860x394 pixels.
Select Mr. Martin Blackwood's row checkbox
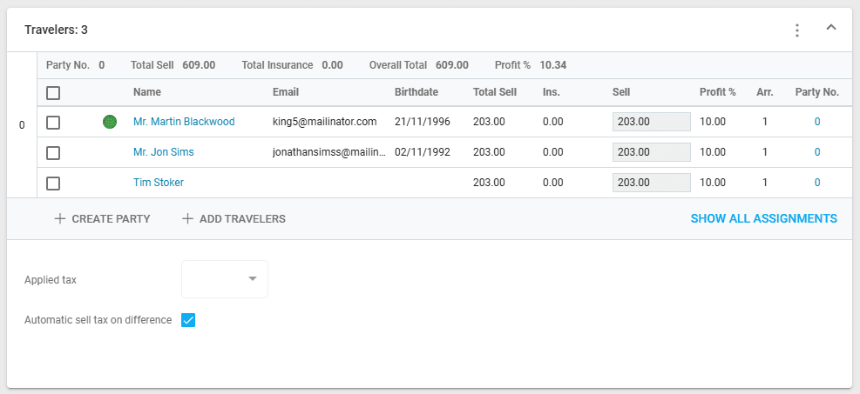53,123
